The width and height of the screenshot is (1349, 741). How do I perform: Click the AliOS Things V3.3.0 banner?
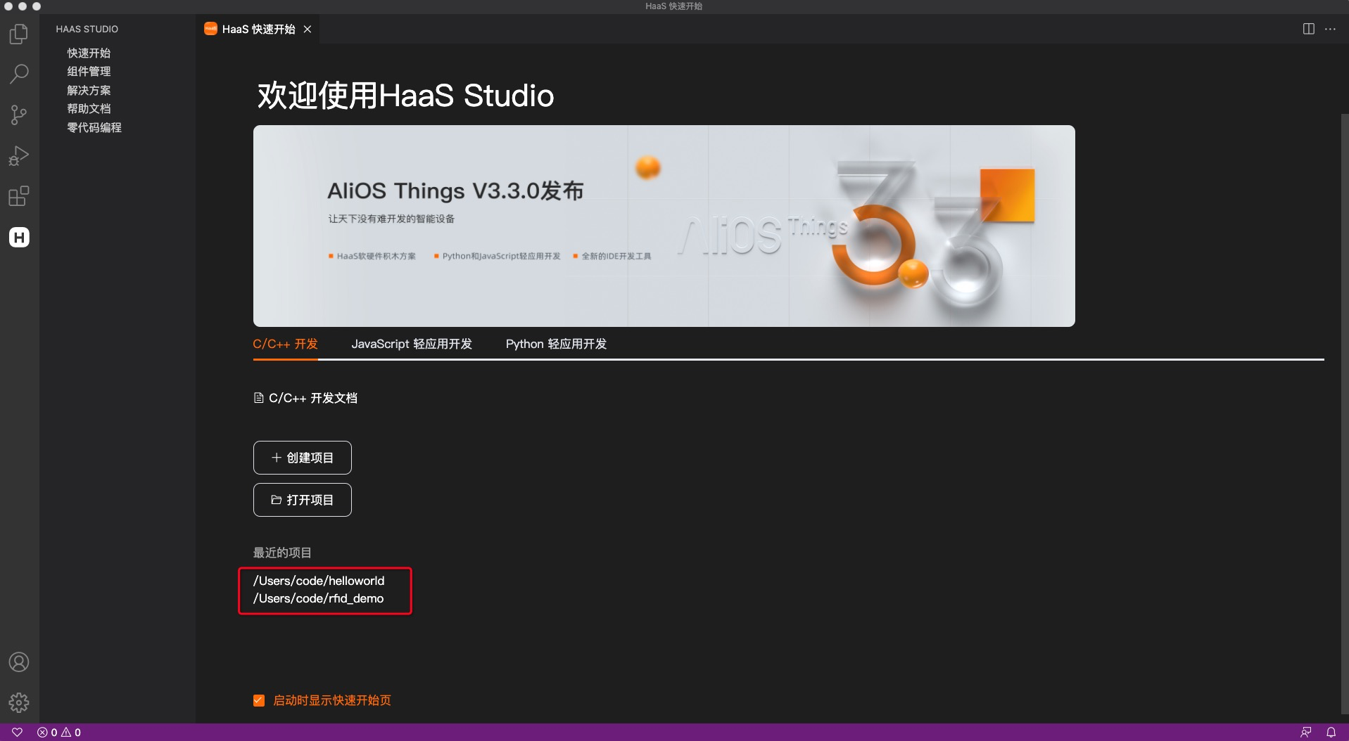click(664, 226)
